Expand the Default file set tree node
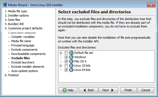 [x=61, y=53]
